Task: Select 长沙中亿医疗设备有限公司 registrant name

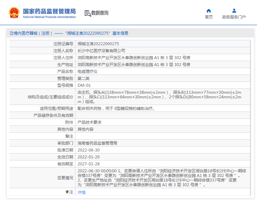Action: click(x=101, y=51)
